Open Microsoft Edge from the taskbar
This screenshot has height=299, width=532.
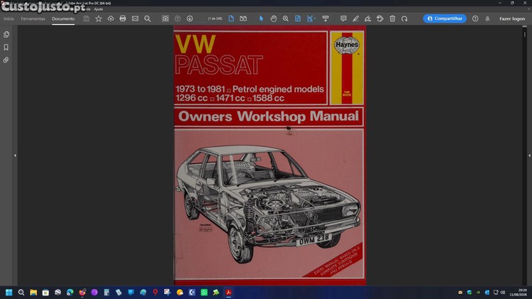(x=70, y=292)
